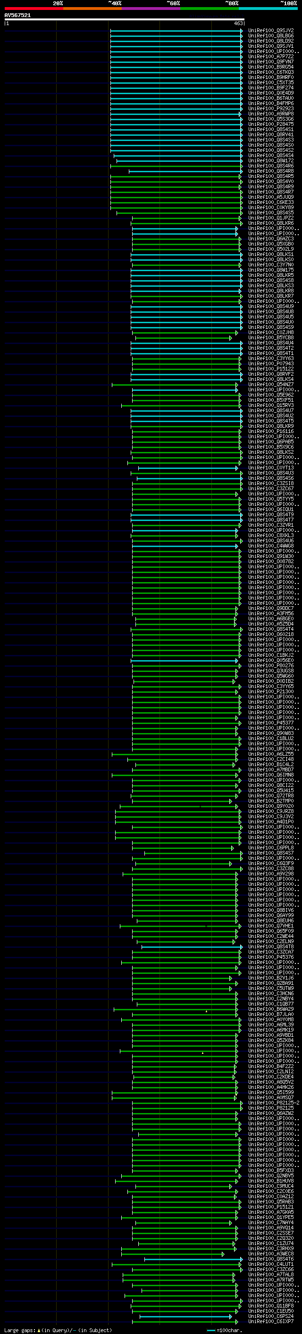Select the UniRef100_Q5XGB0 label
Viewport: 302px width, 1334px height.
click(271, 244)
